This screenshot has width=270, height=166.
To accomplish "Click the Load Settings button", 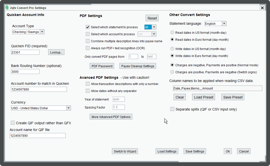I will (x=167, y=151).
